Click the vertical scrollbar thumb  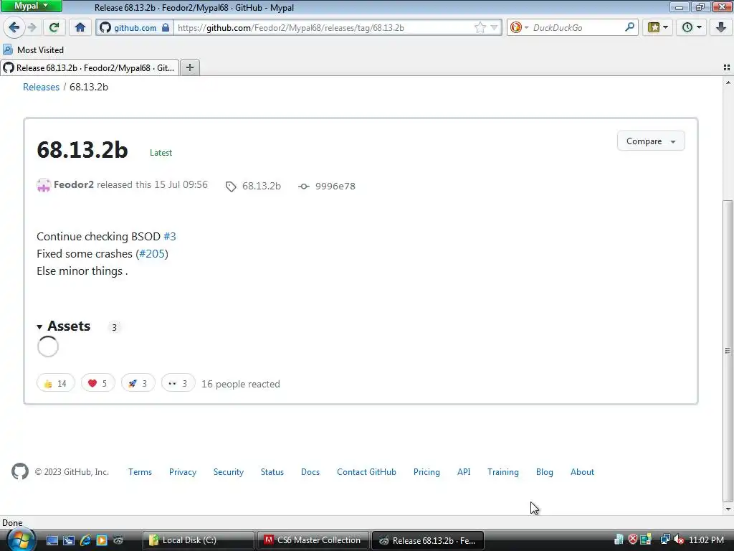[728, 350]
